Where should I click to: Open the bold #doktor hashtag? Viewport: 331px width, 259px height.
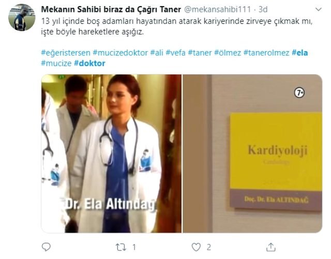[89, 63]
